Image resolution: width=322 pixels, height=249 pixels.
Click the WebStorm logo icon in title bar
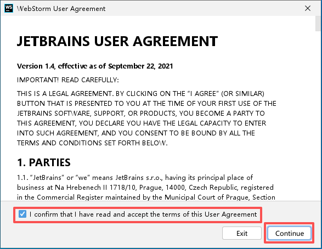(x=9, y=8)
